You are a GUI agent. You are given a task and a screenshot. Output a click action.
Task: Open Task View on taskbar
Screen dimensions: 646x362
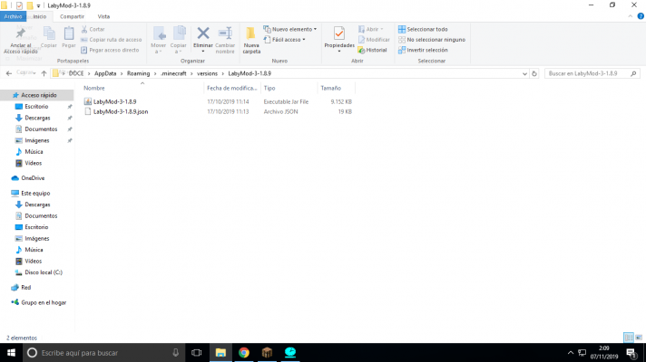197,353
